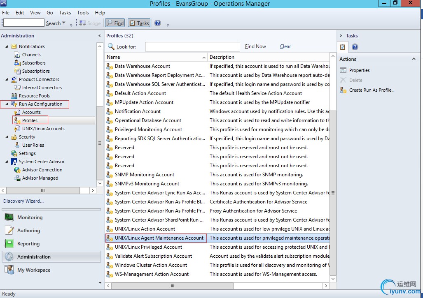Open the Go menu
Image resolution: width=423 pixels, height=298 pixels.
tap(50, 13)
